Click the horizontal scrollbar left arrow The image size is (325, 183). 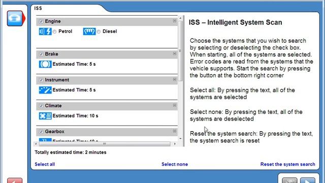tap(36, 144)
